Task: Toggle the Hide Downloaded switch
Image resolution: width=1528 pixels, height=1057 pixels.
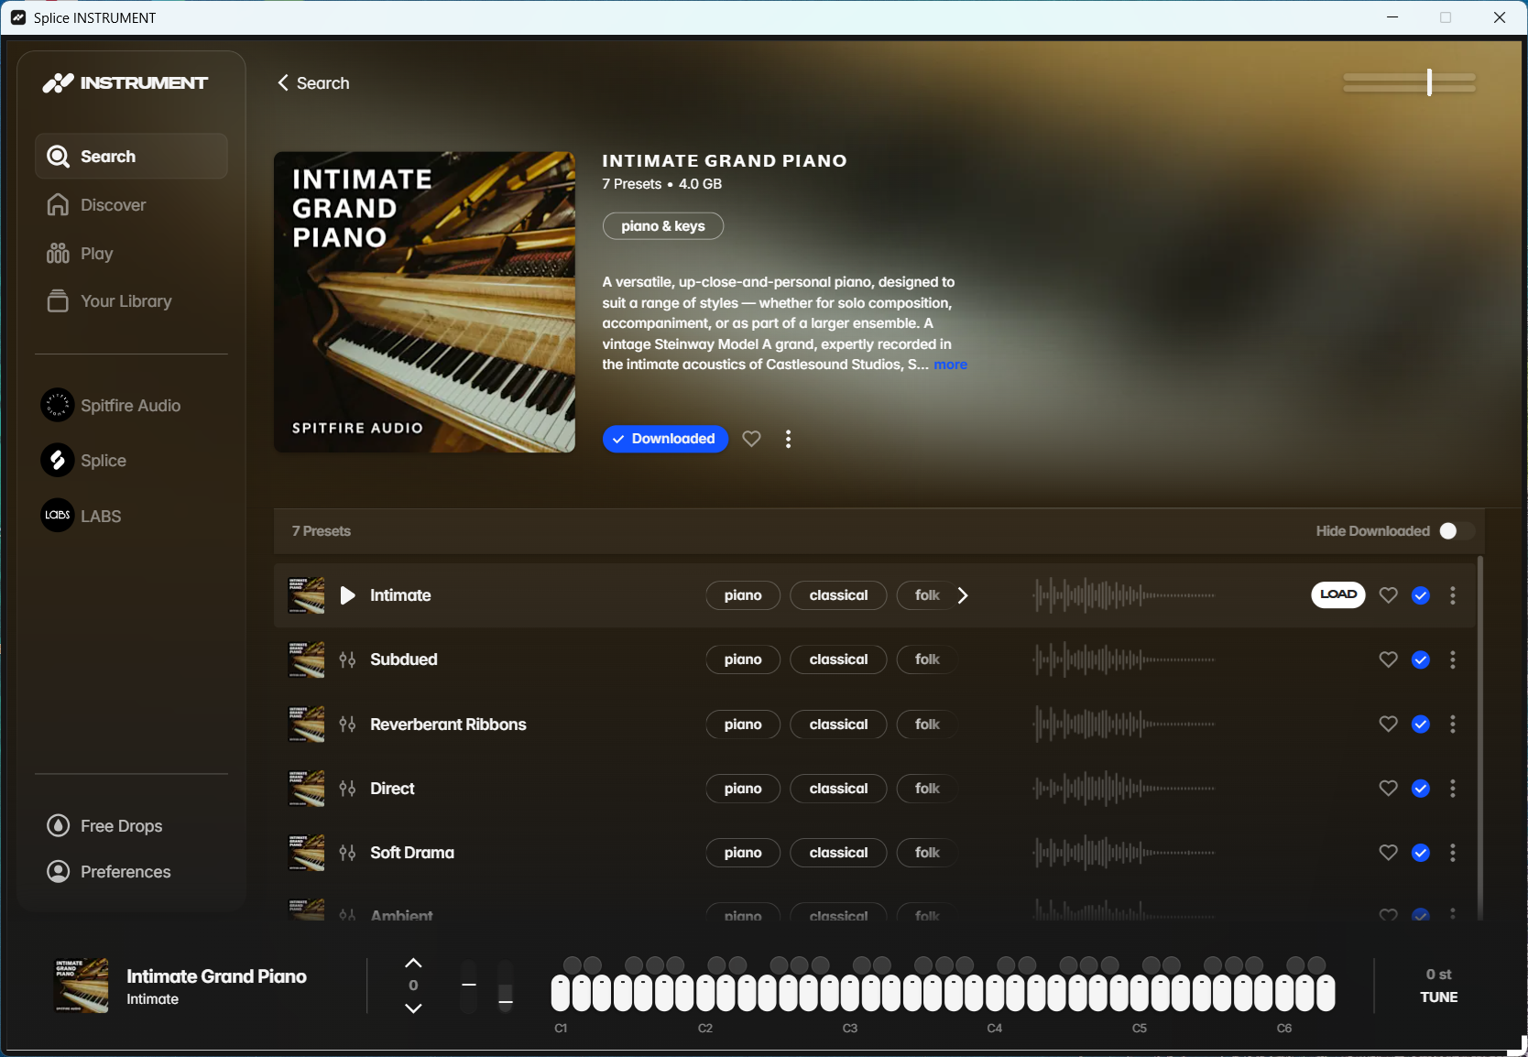Action: [x=1456, y=531]
